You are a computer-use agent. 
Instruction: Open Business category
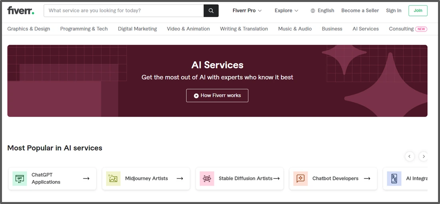(332, 29)
